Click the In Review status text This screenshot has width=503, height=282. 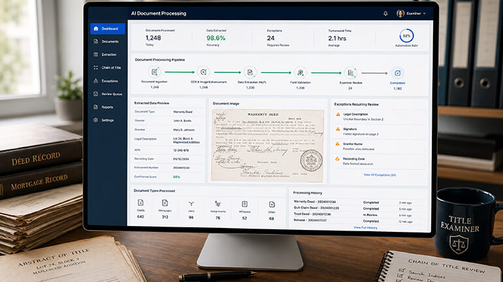(x=370, y=215)
